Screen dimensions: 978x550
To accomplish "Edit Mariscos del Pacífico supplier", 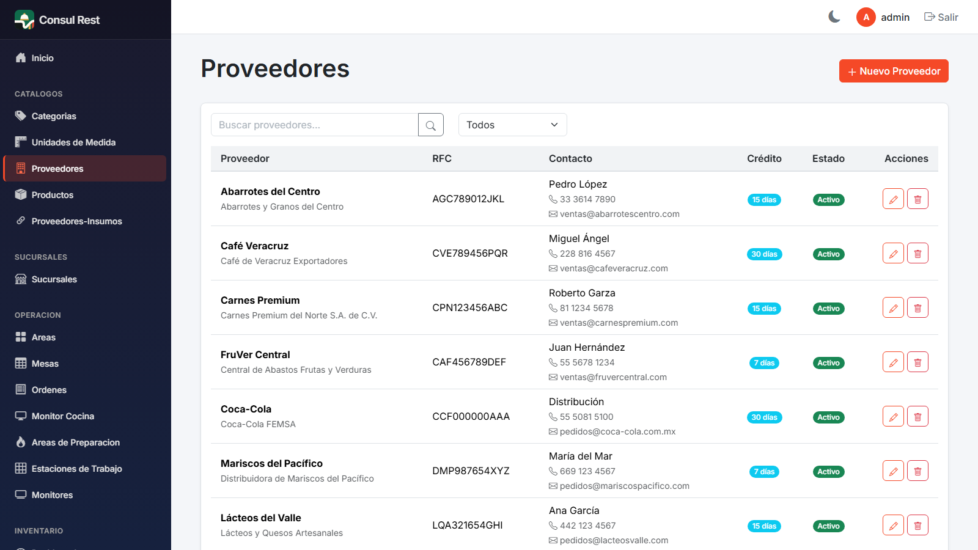I will tap(893, 471).
